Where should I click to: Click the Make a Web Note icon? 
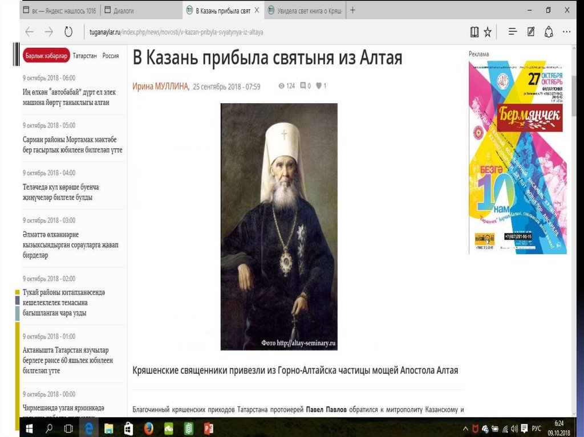pyautogui.click(x=531, y=32)
